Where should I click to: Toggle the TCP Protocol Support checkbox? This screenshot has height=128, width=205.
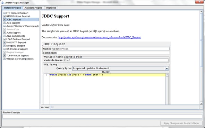[5, 56]
